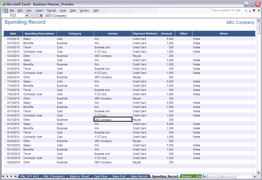The width and height of the screenshot is (262, 180).
Task: Open the Name Box dropdown arrow
Action: click(x=27, y=16)
